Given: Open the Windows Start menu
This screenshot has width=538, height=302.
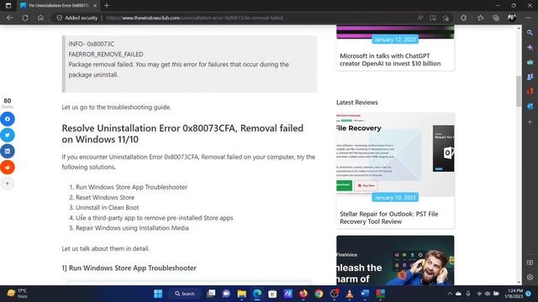Looking at the screenshot, I should tap(158, 294).
